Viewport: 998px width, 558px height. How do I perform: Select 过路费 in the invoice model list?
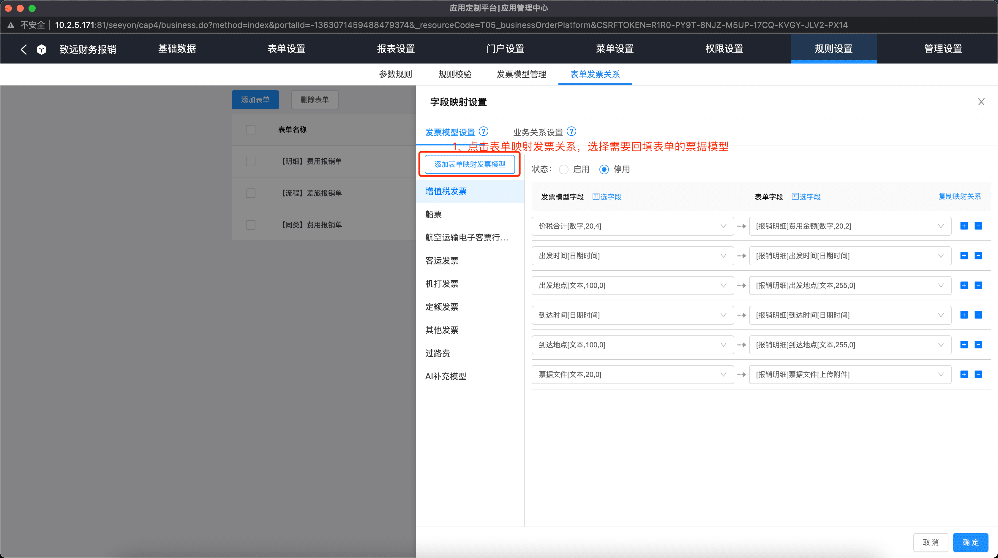click(x=470, y=353)
